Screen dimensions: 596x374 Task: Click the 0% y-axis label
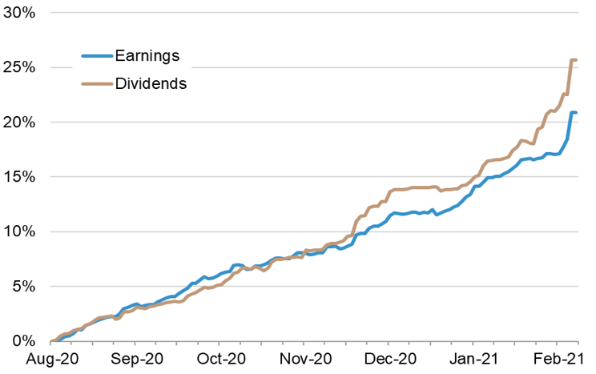tap(23, 341)
